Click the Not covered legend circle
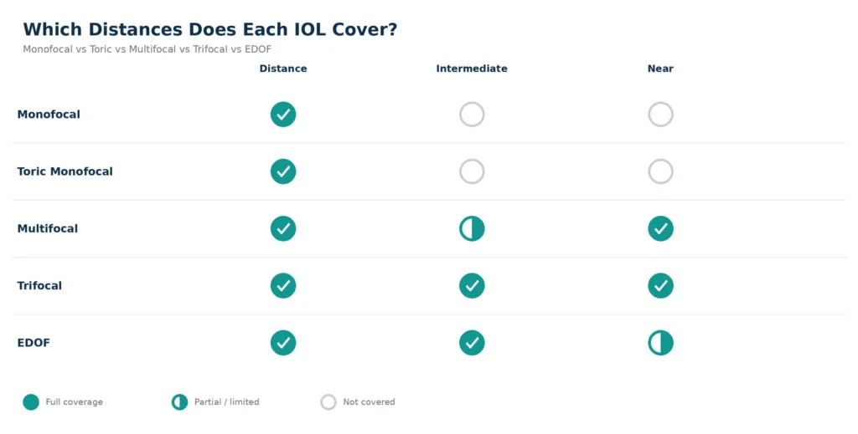The height and width of the screenshot is (434, 858). click(x=328, y=402)
